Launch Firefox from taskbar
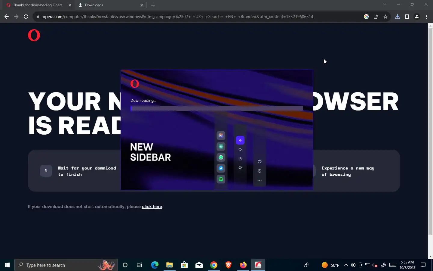 coord(243,265)
